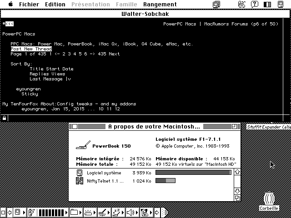Screen dimensions: 291x218
Task: Sort threads by Title
Action: (36, 69)
